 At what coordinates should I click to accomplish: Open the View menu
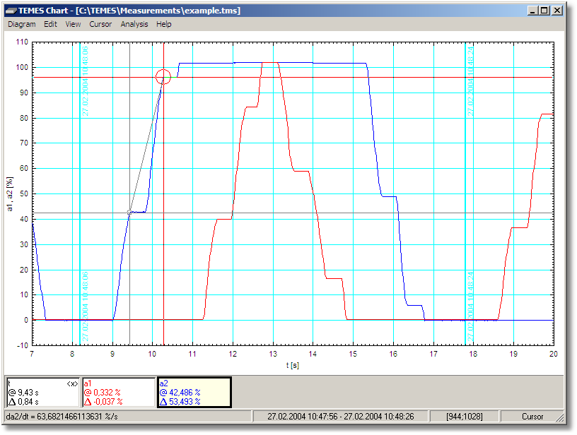click(73, 24)
